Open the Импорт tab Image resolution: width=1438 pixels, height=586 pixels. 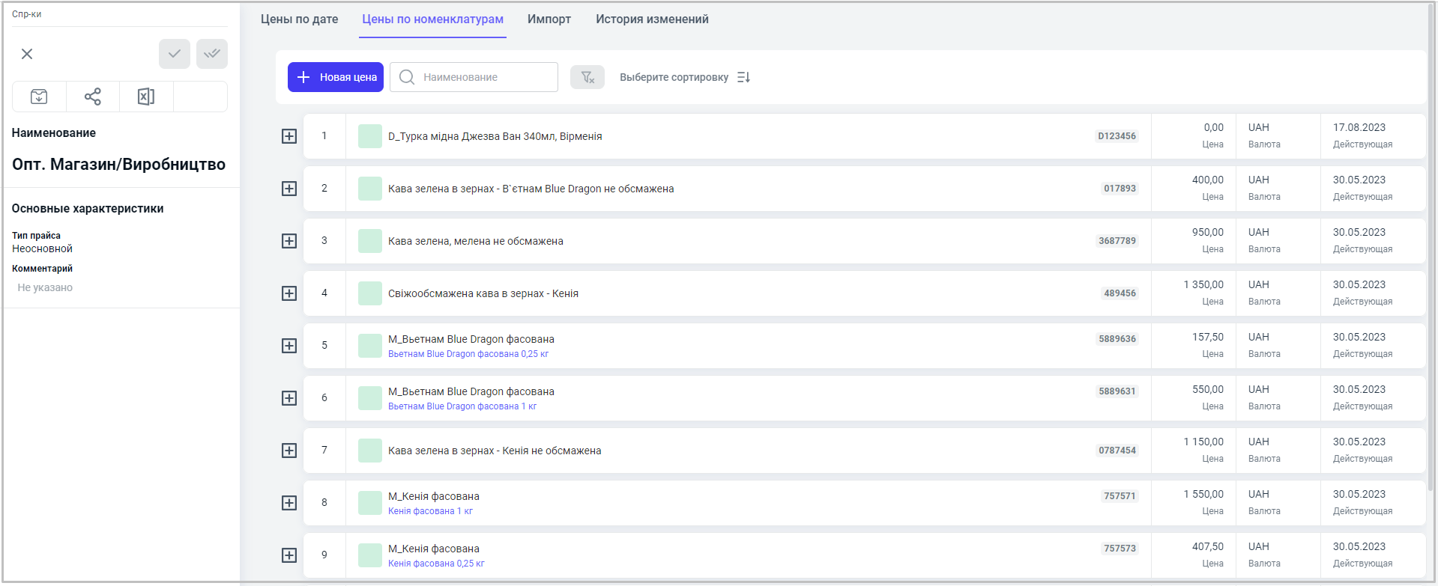(549, 19)
